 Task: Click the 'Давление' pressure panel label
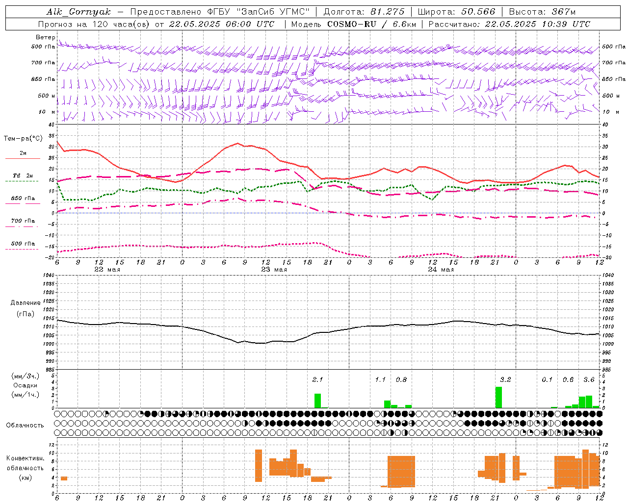tap(25, 303)
